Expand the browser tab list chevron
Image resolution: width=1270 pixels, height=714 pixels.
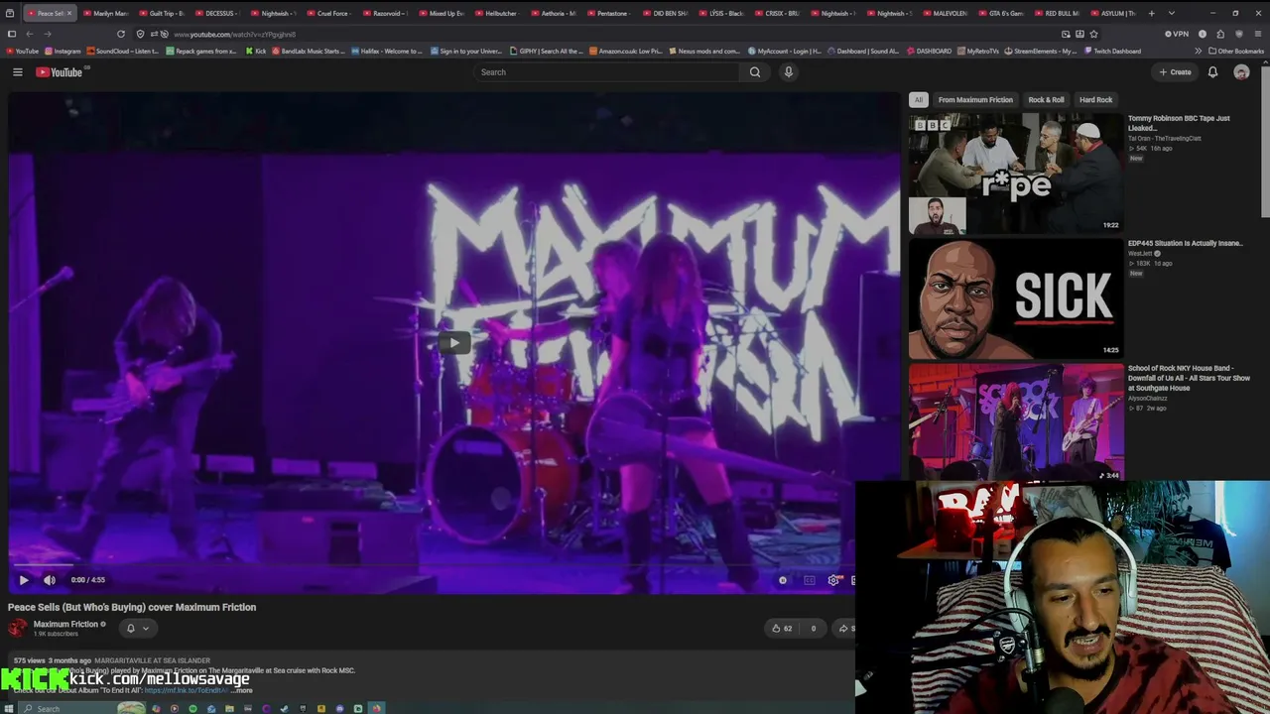pos(1172,13)
